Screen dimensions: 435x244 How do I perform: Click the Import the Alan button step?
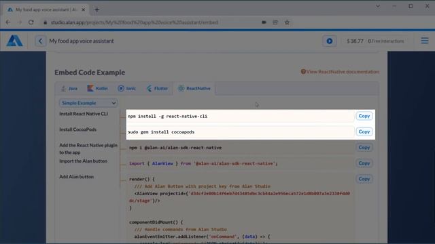[x=83, y=161]
